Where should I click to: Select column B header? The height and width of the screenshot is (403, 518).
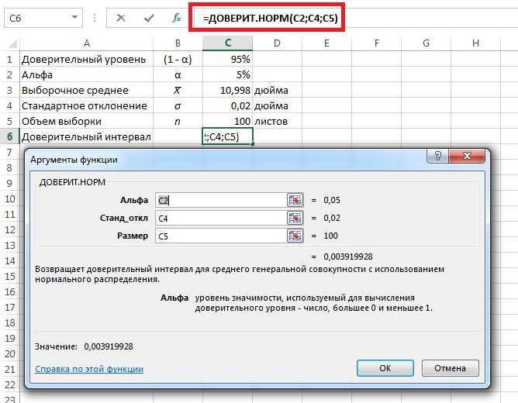tap(178, 43)
